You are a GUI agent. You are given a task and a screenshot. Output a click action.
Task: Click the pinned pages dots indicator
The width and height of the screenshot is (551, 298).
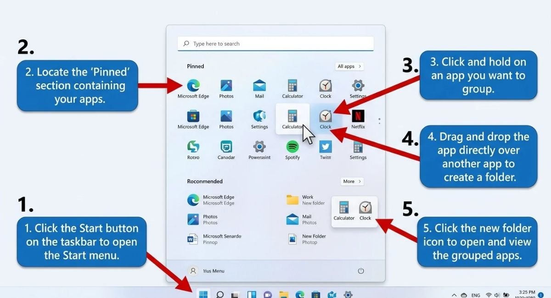379,121
